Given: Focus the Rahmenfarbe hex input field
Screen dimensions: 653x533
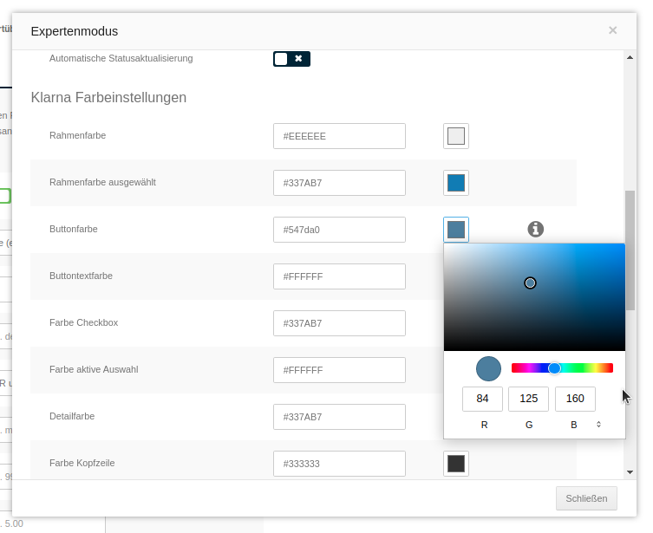Looking at the screenshot, I should pos(339,136).
